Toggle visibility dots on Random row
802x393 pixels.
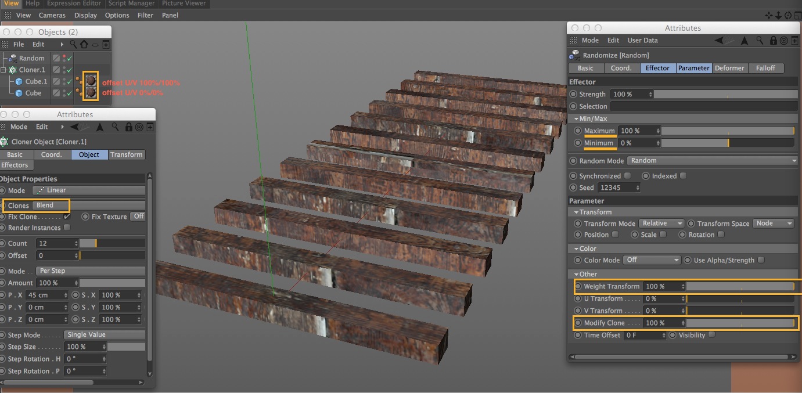tap(64, 58)
